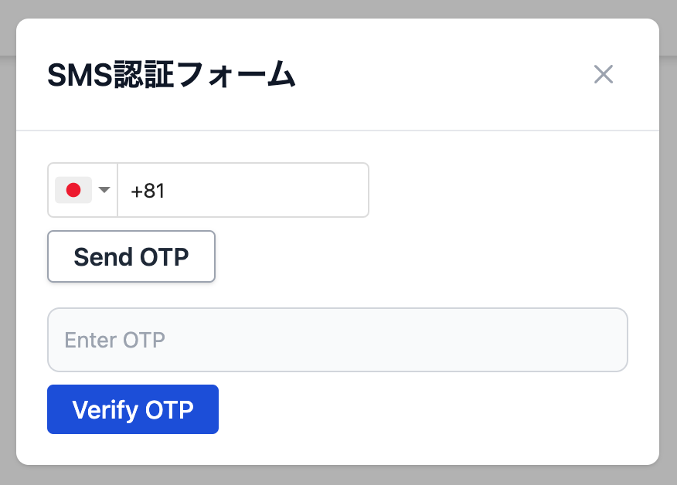Dismiss the modal using the X icon
Viewport: 677px width, 485px height.
pos(603,74)
